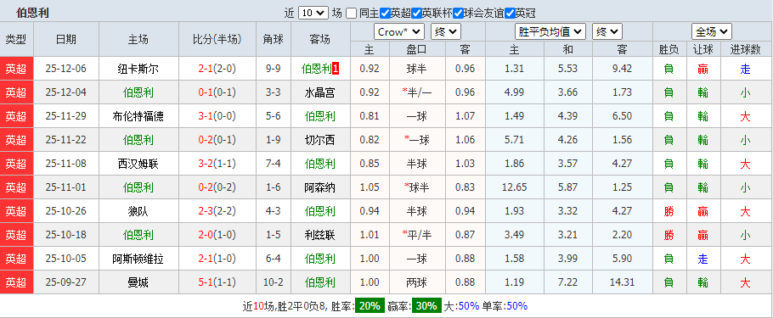773x318 pixels.
Task: Click the 1-9 corners in 切尔西 row
Action: (x=274, y=140)
